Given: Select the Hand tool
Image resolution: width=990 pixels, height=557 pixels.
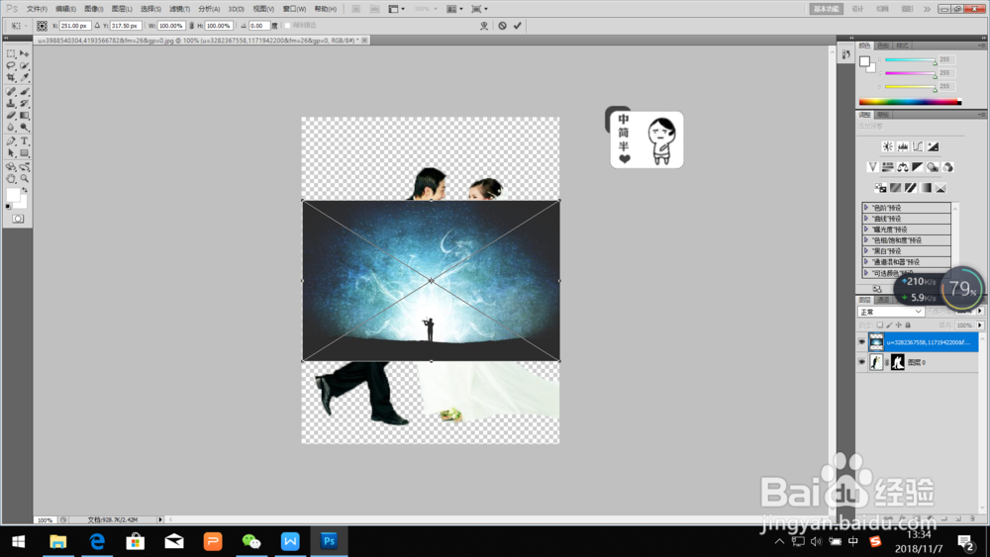Looking at the screenshot, I should tap(11, 179).
